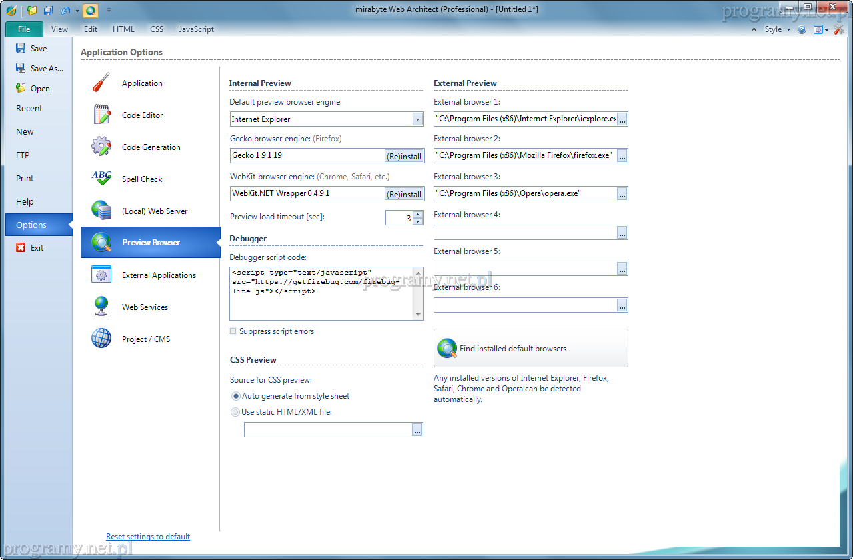Enable Suppress script errors checkbox
Screen dimensions: 853x560
click(x=233, y=331)
